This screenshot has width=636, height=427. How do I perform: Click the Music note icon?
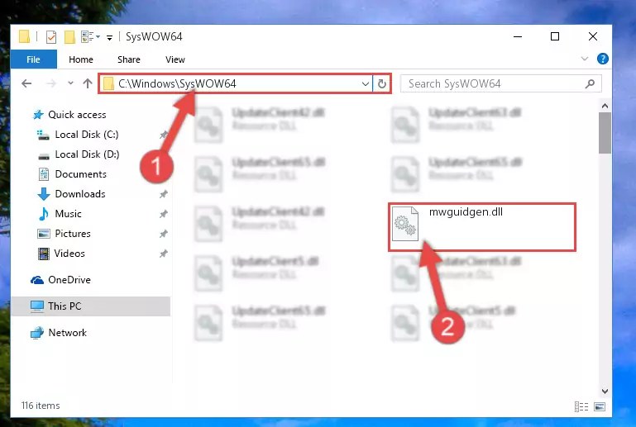point(43,214)
